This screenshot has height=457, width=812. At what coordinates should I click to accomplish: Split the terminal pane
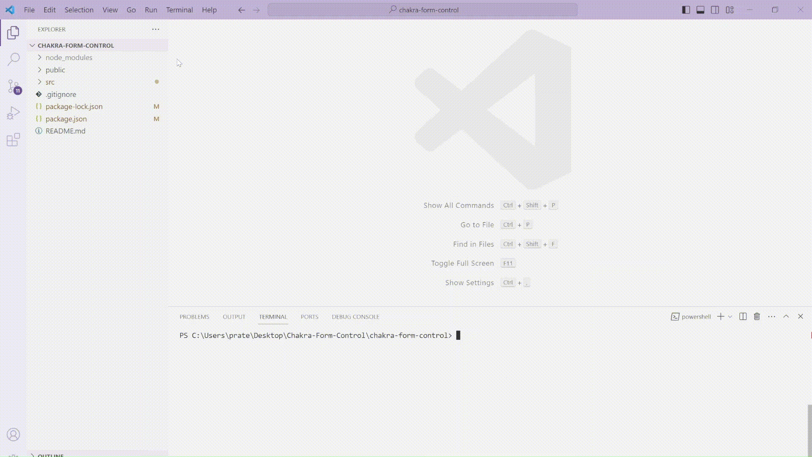click(x=743, y=317)
